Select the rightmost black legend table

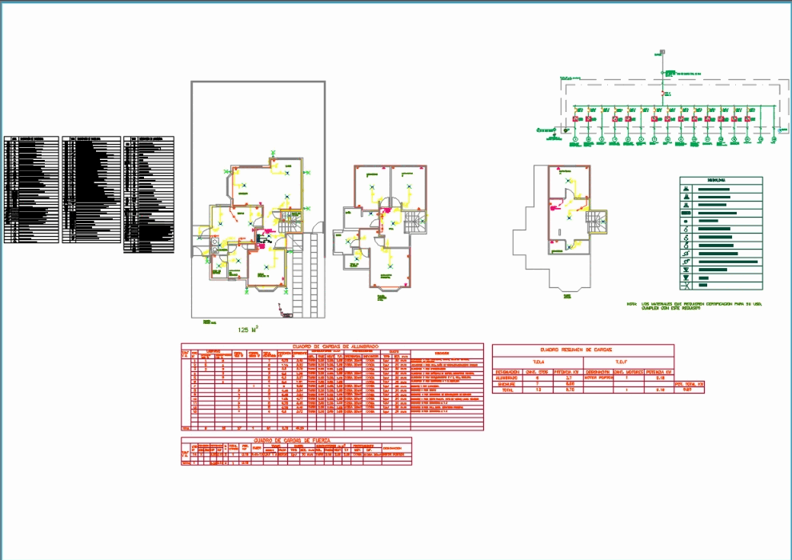[149, 194]
